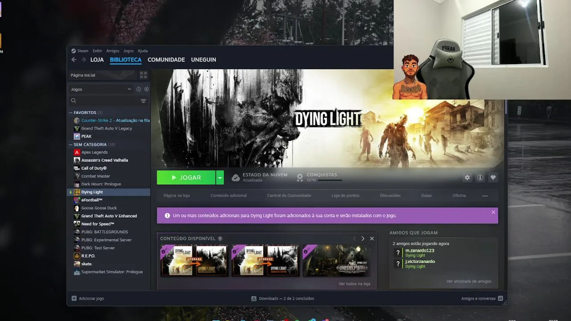Viewport: 571px width, 321px height.
Task: Open Página inicial in sidebar
Action: (x=103, y=75)
